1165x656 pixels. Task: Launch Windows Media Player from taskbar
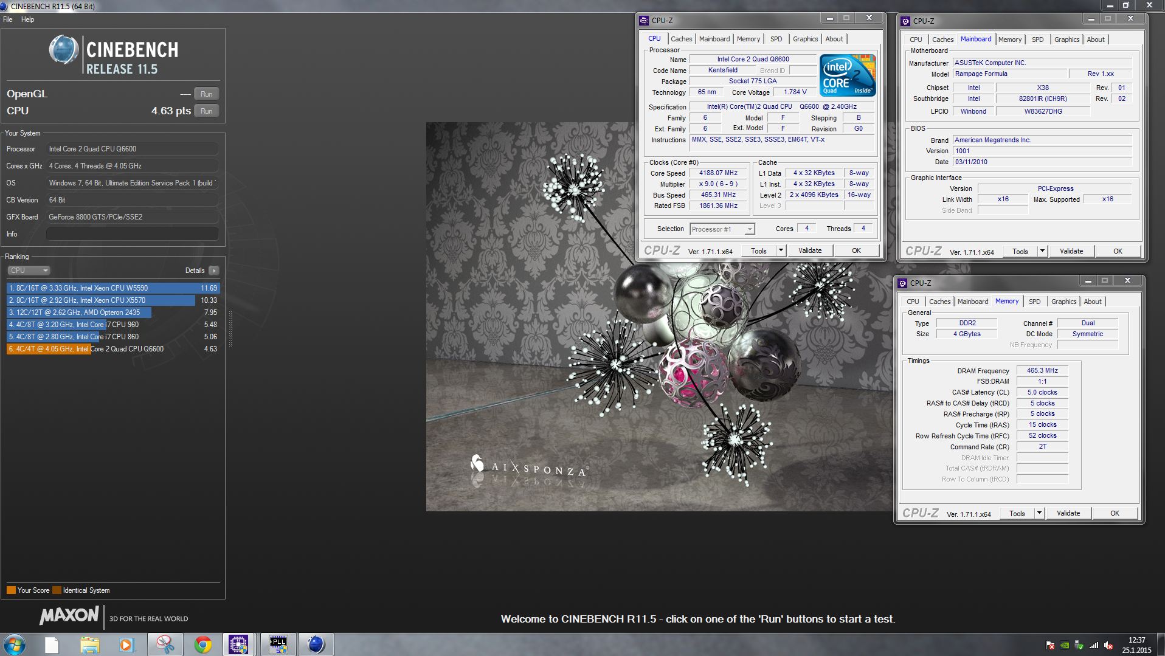(x=126, y=644)
